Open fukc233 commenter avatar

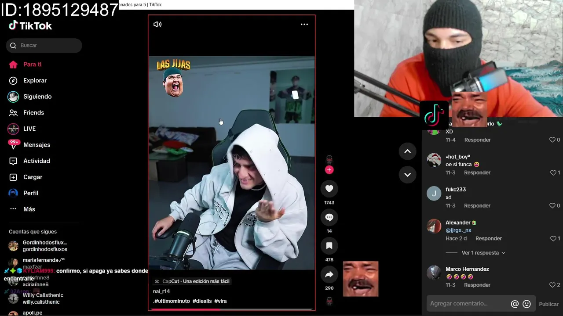[434, 193]
